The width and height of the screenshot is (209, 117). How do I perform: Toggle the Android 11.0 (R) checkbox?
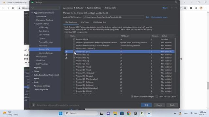[74, 58]
